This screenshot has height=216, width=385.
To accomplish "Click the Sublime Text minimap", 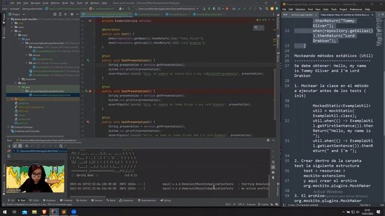I will pyautogui.click(x=379, y=32).
